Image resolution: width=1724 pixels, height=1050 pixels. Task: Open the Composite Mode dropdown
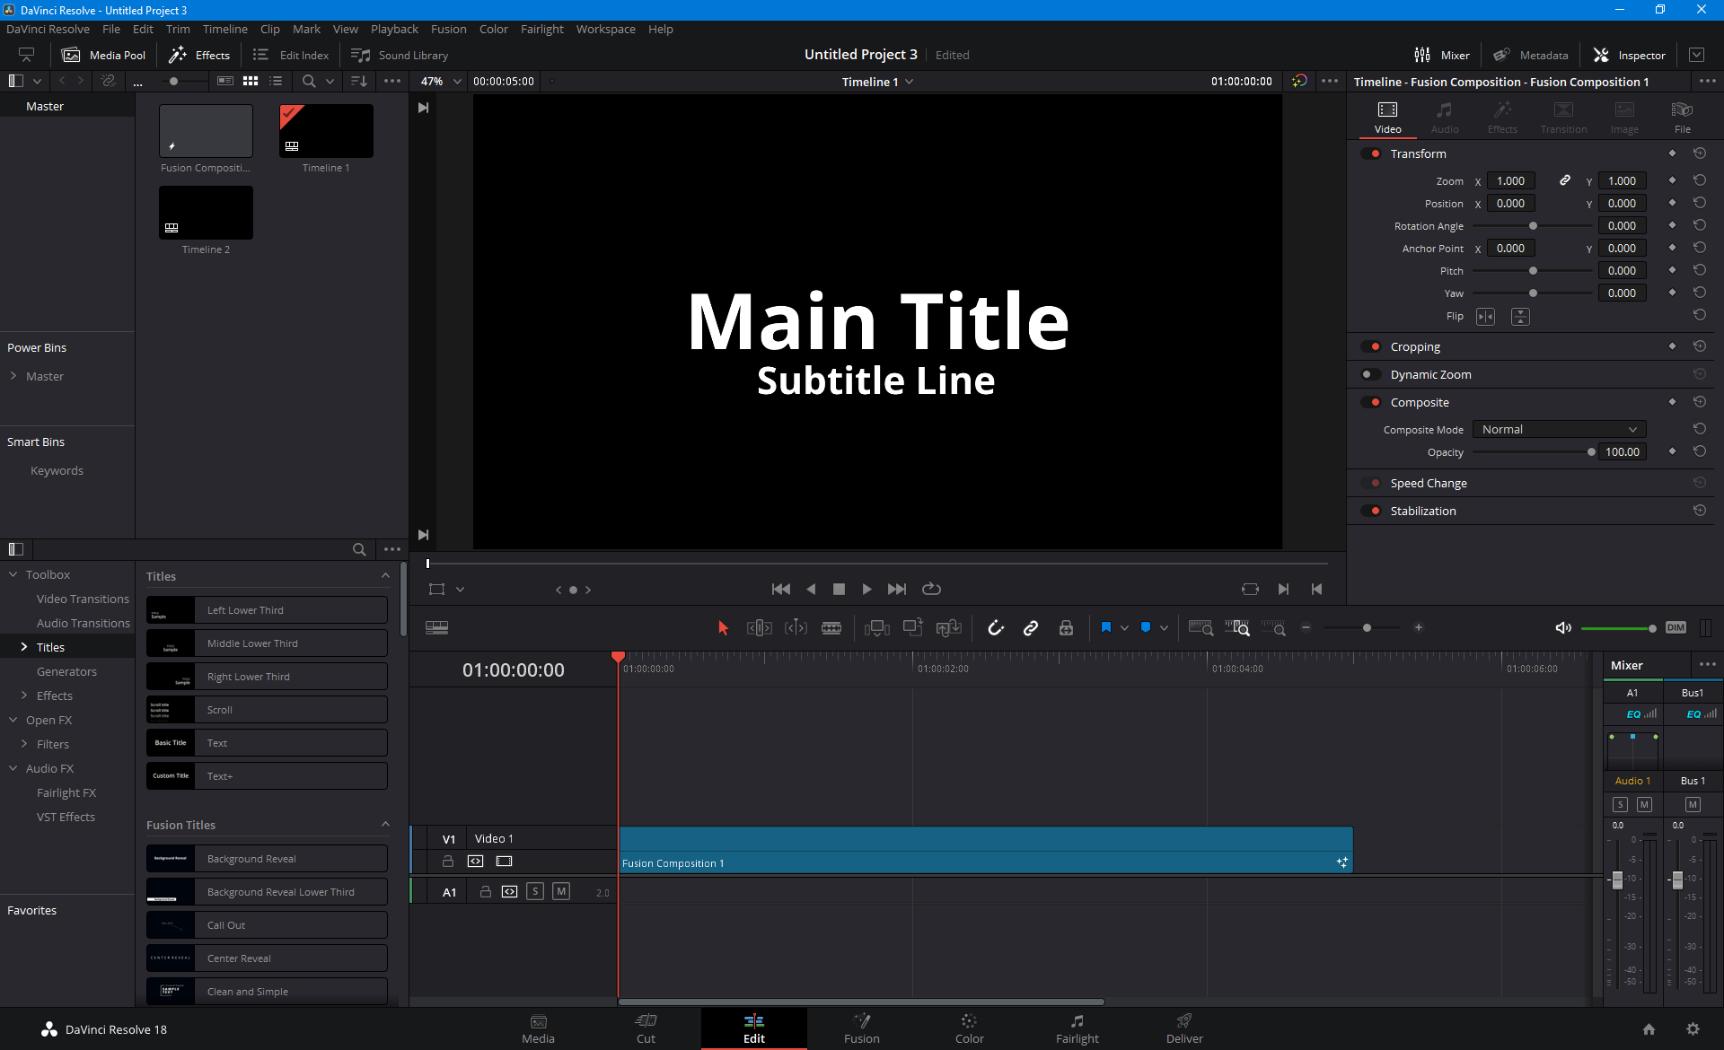(x=1560, y=430)
